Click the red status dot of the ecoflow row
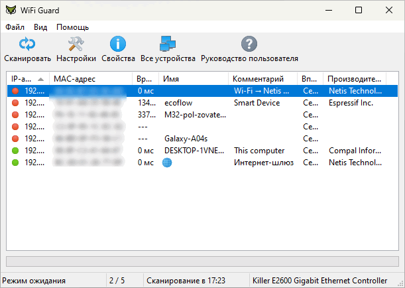 click(x=15, y=103)
